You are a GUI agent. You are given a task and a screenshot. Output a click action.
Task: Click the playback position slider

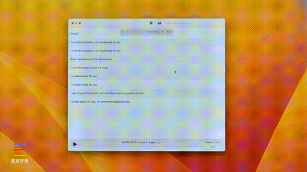click(x=143, y=146)
